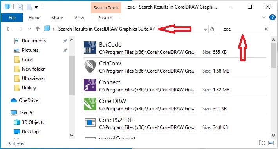Click the Unikey folder icon
This screenshot has width=278, height=149.
point(17,88)
